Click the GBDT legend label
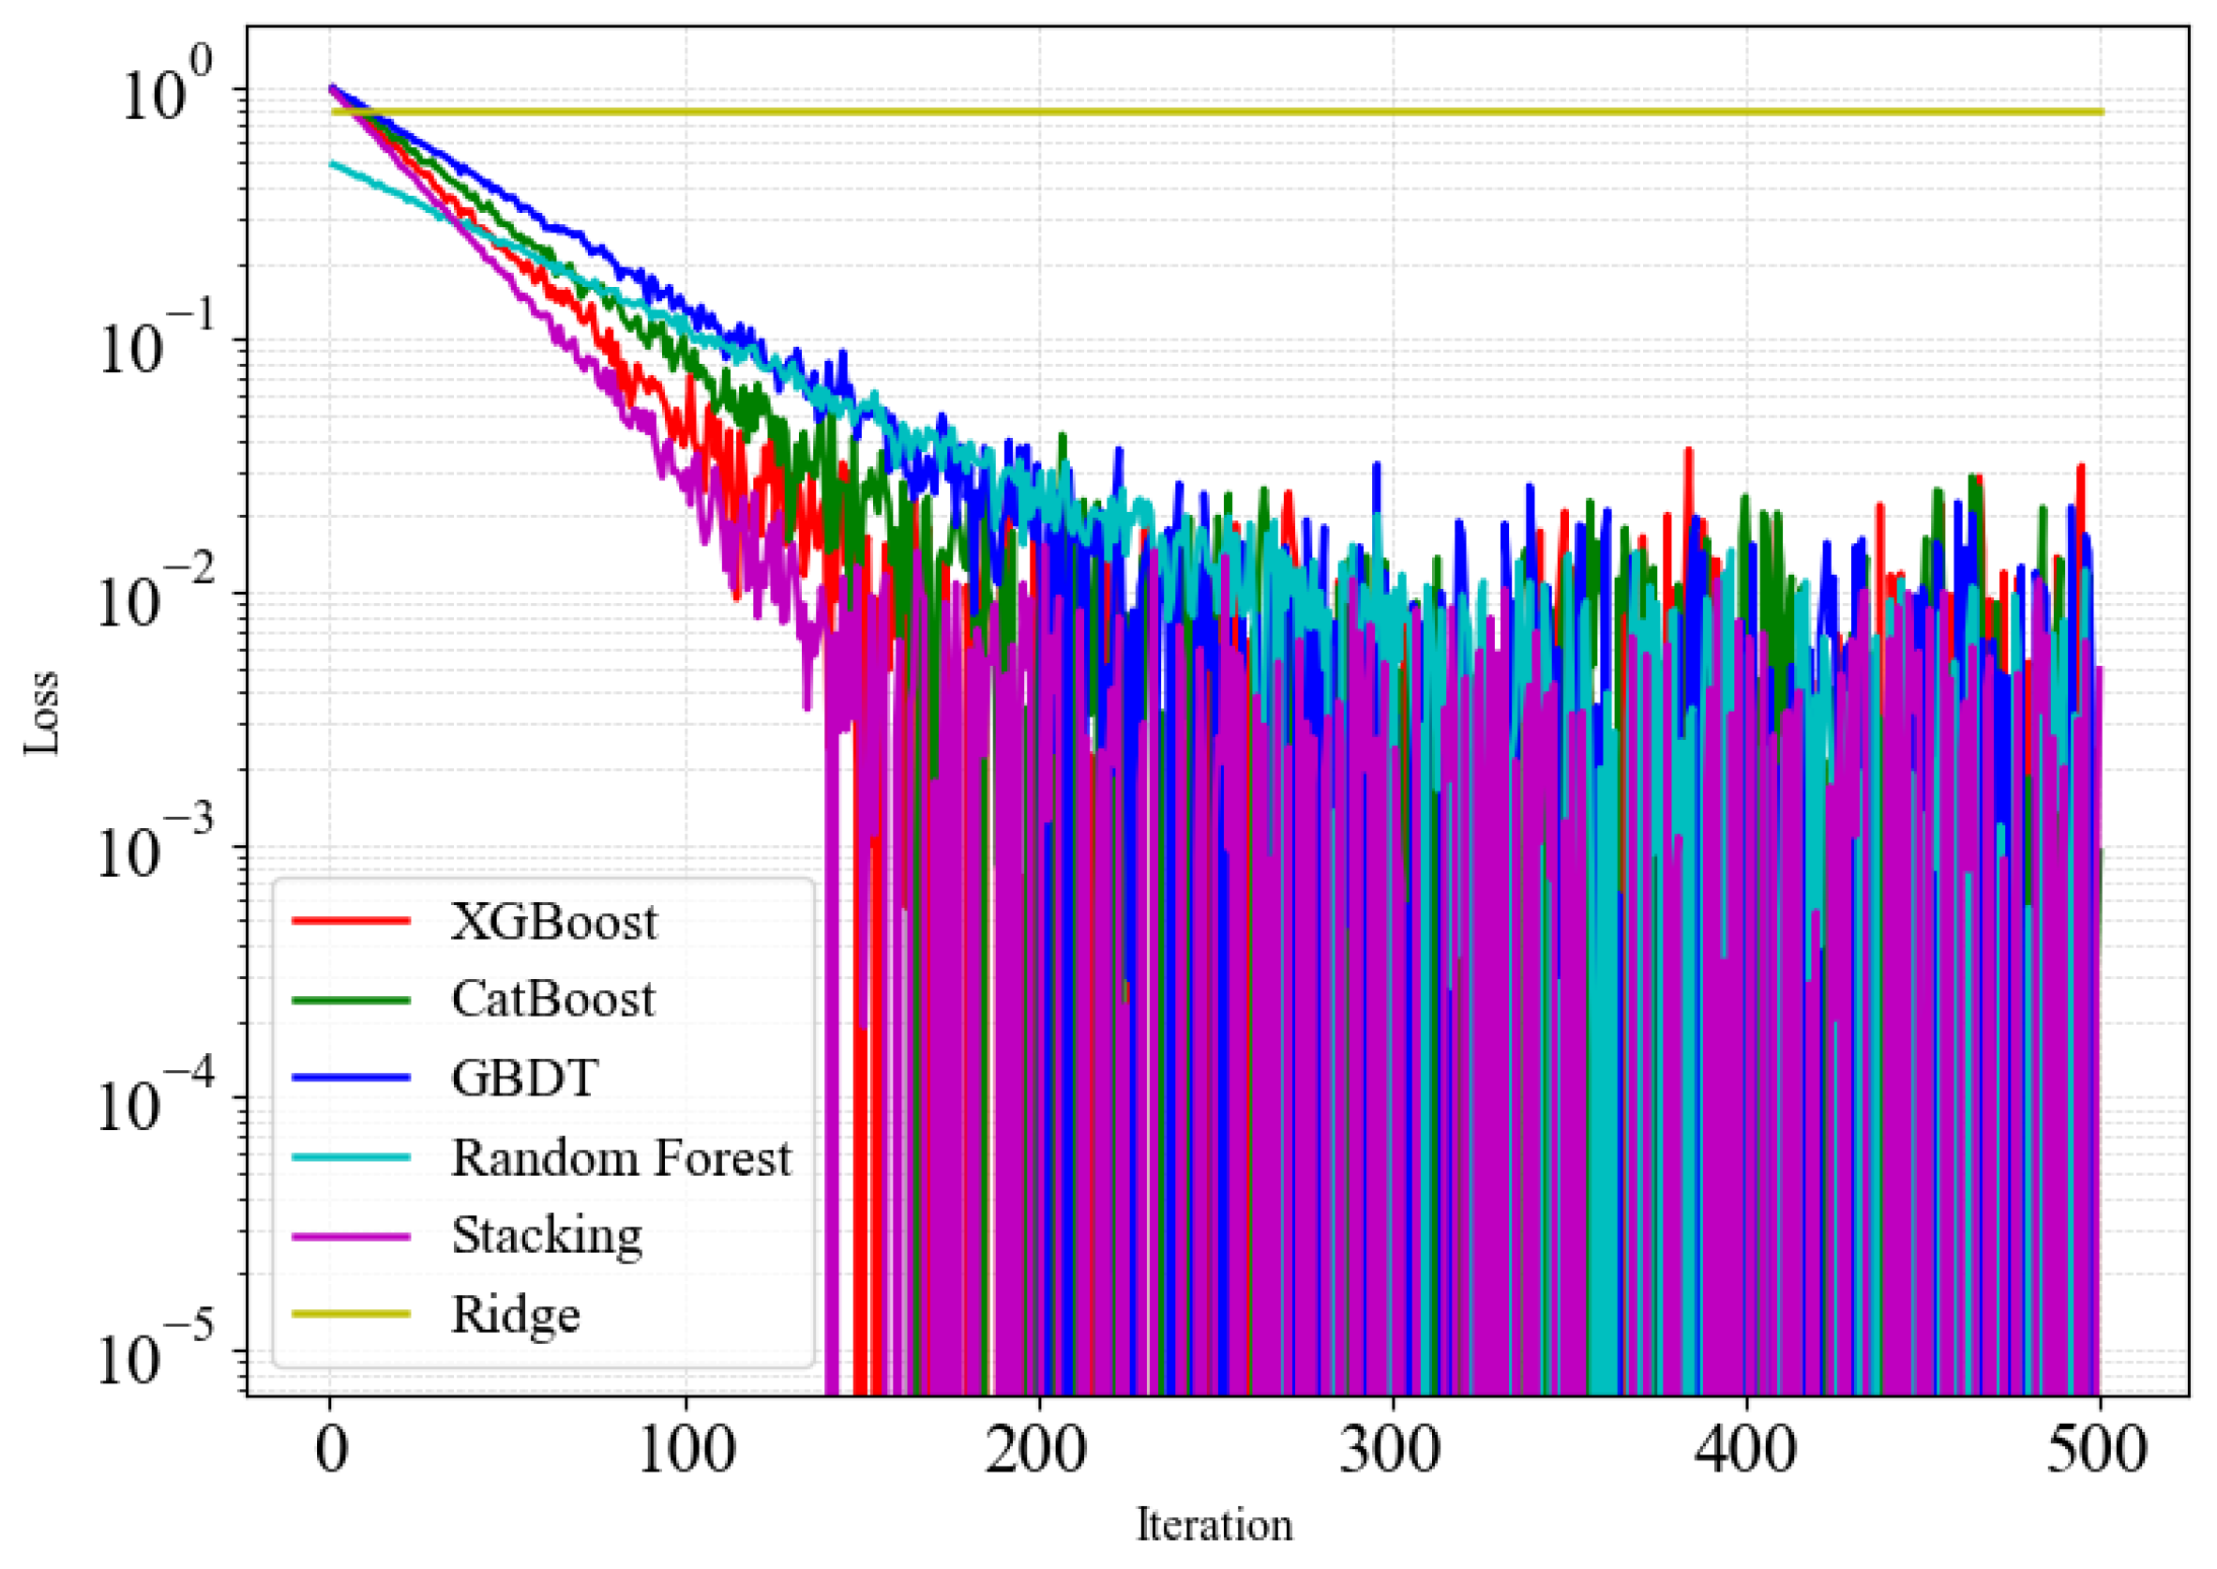2217x1569 pixels. (x=524, y=1078)
